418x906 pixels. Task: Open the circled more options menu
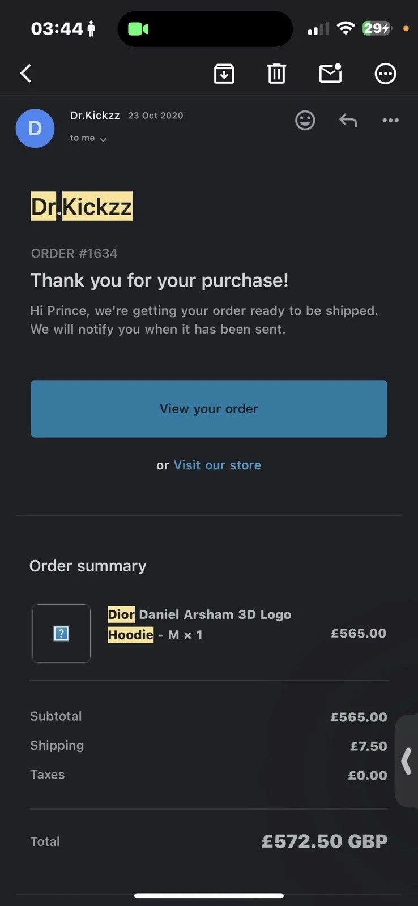[x=385, y=74]
